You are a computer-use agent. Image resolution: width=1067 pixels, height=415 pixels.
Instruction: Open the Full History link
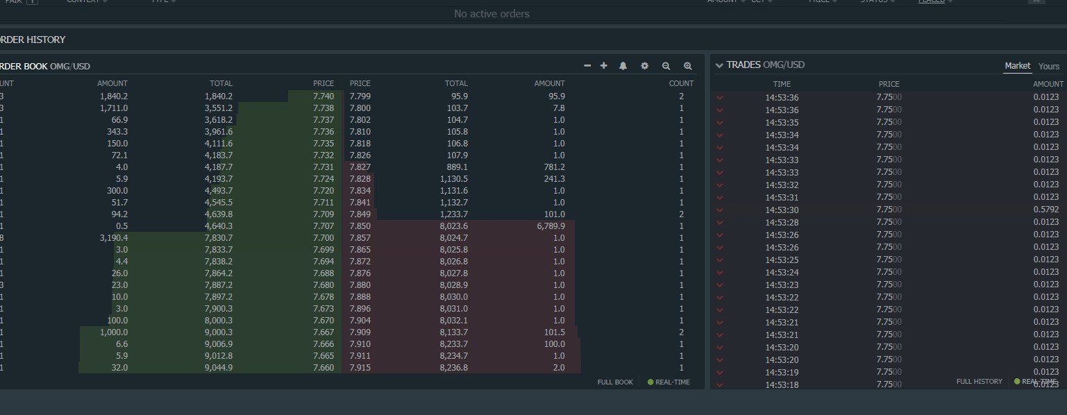pyautogui.click(x=979, y=382)
